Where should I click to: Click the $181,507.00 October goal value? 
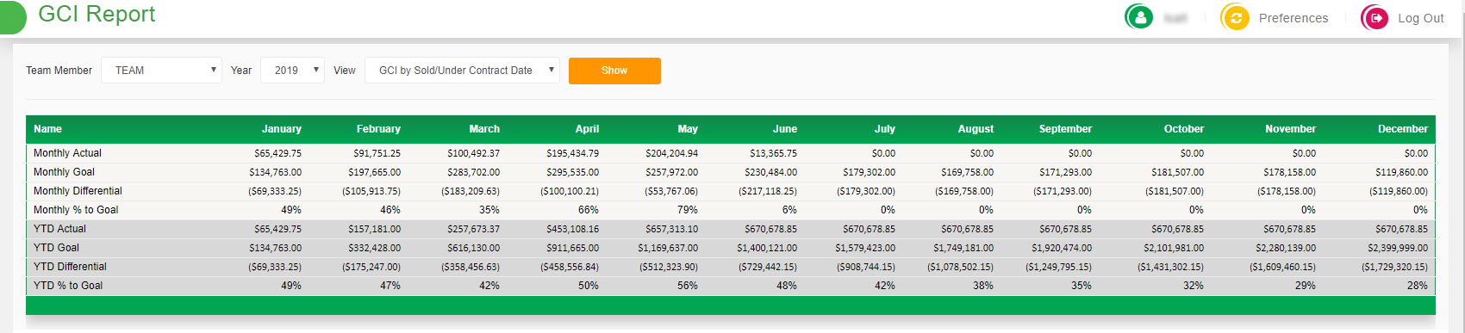click(x=1177, y=172)
